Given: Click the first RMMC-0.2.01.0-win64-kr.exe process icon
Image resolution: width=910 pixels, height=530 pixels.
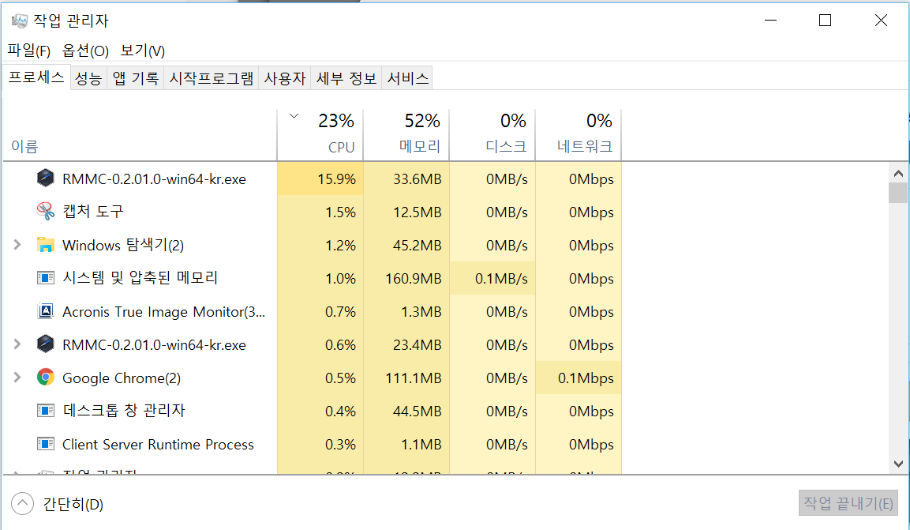Looking at the screenshot, I should [46, 179].
